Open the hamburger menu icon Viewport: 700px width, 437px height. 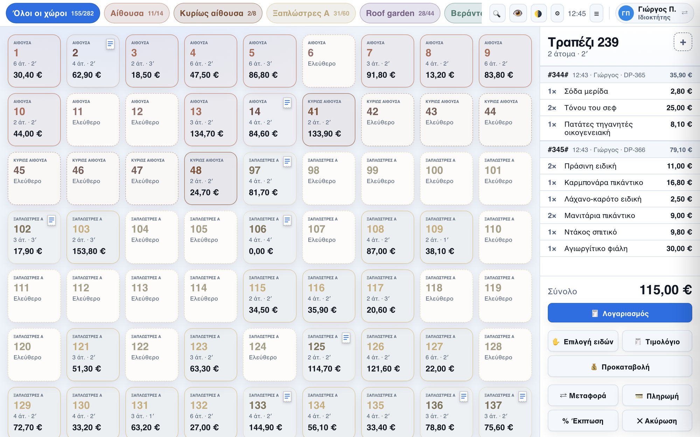coord(596,14)
